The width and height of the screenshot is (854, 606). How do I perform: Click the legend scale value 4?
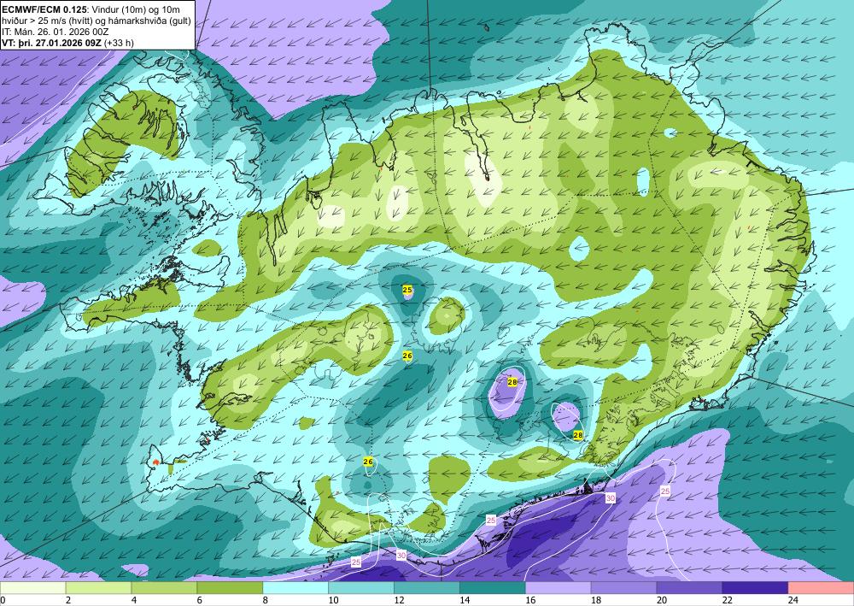tap(134, 601)
